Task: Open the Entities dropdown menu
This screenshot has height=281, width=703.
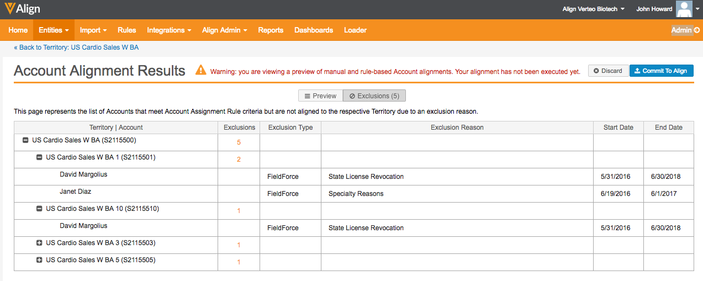Action: (x=54, y=30)
